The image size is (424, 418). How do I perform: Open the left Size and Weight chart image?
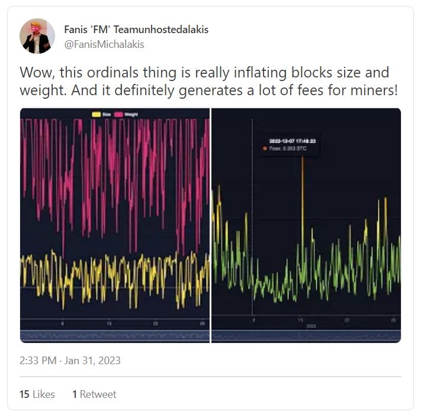(115, 225)
